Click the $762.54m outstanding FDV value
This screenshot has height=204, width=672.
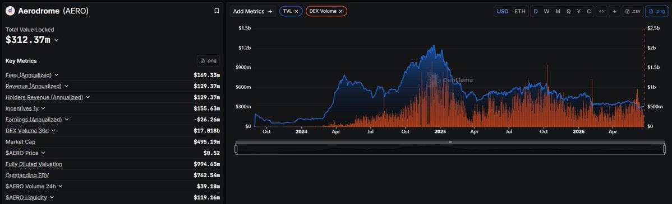(206, 175)
